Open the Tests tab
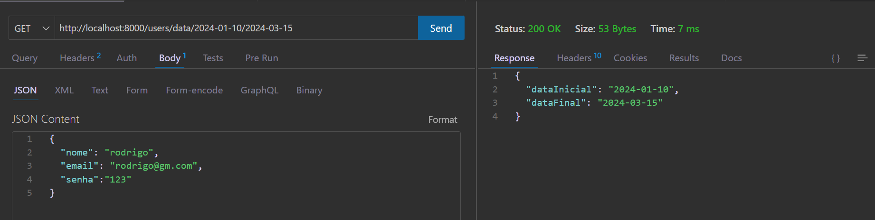Screen dimensions: 875x220 pyautogui.click(x=213, y=58)
